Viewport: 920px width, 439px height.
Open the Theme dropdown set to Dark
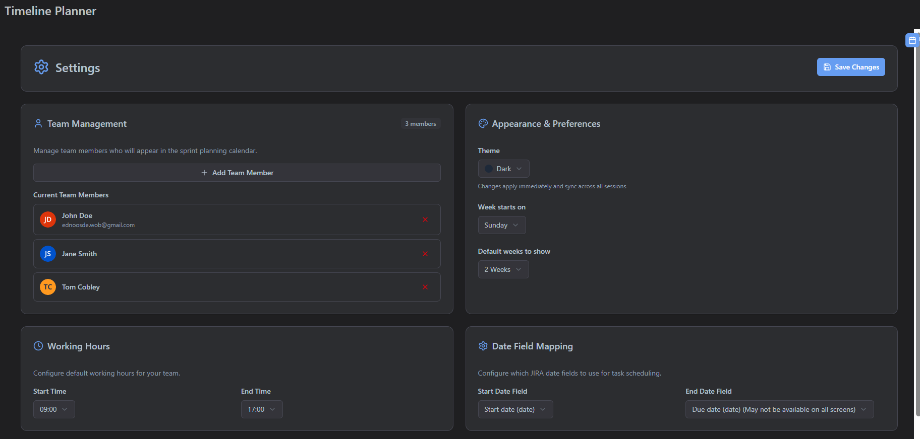[503, 169]
